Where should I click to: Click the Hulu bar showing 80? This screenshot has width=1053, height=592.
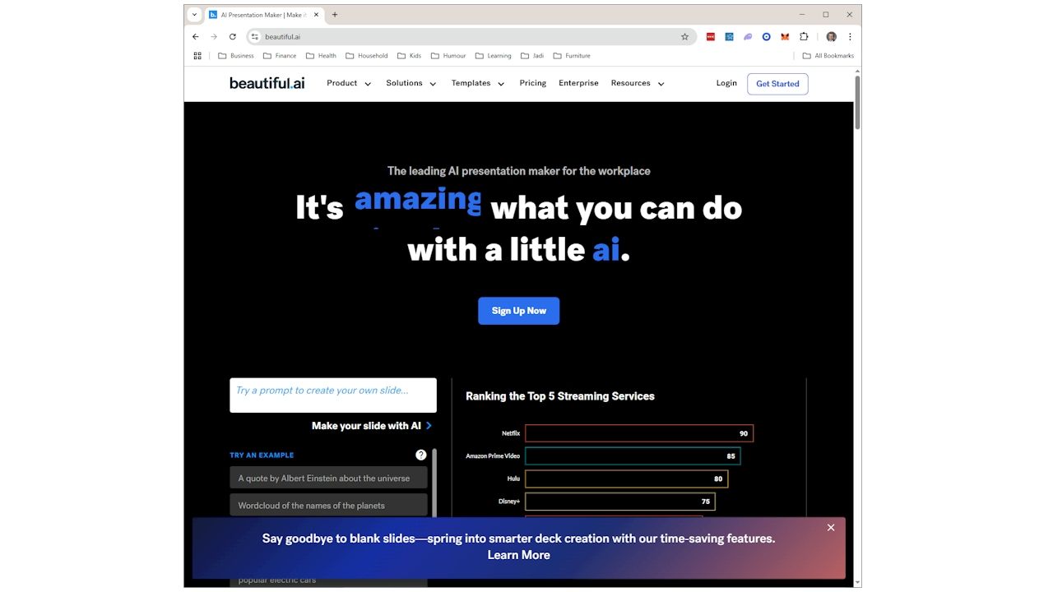coord(626,479)
